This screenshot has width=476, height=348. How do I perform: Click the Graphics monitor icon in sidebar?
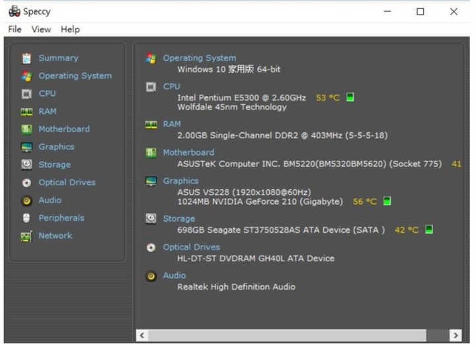(x=26, y=148)
